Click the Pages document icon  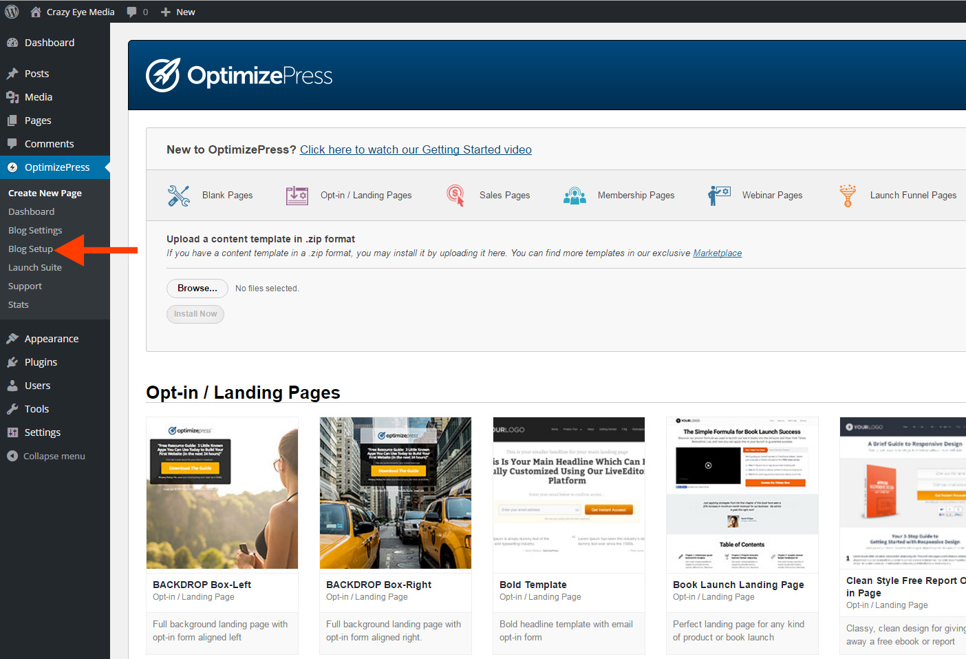12,121
